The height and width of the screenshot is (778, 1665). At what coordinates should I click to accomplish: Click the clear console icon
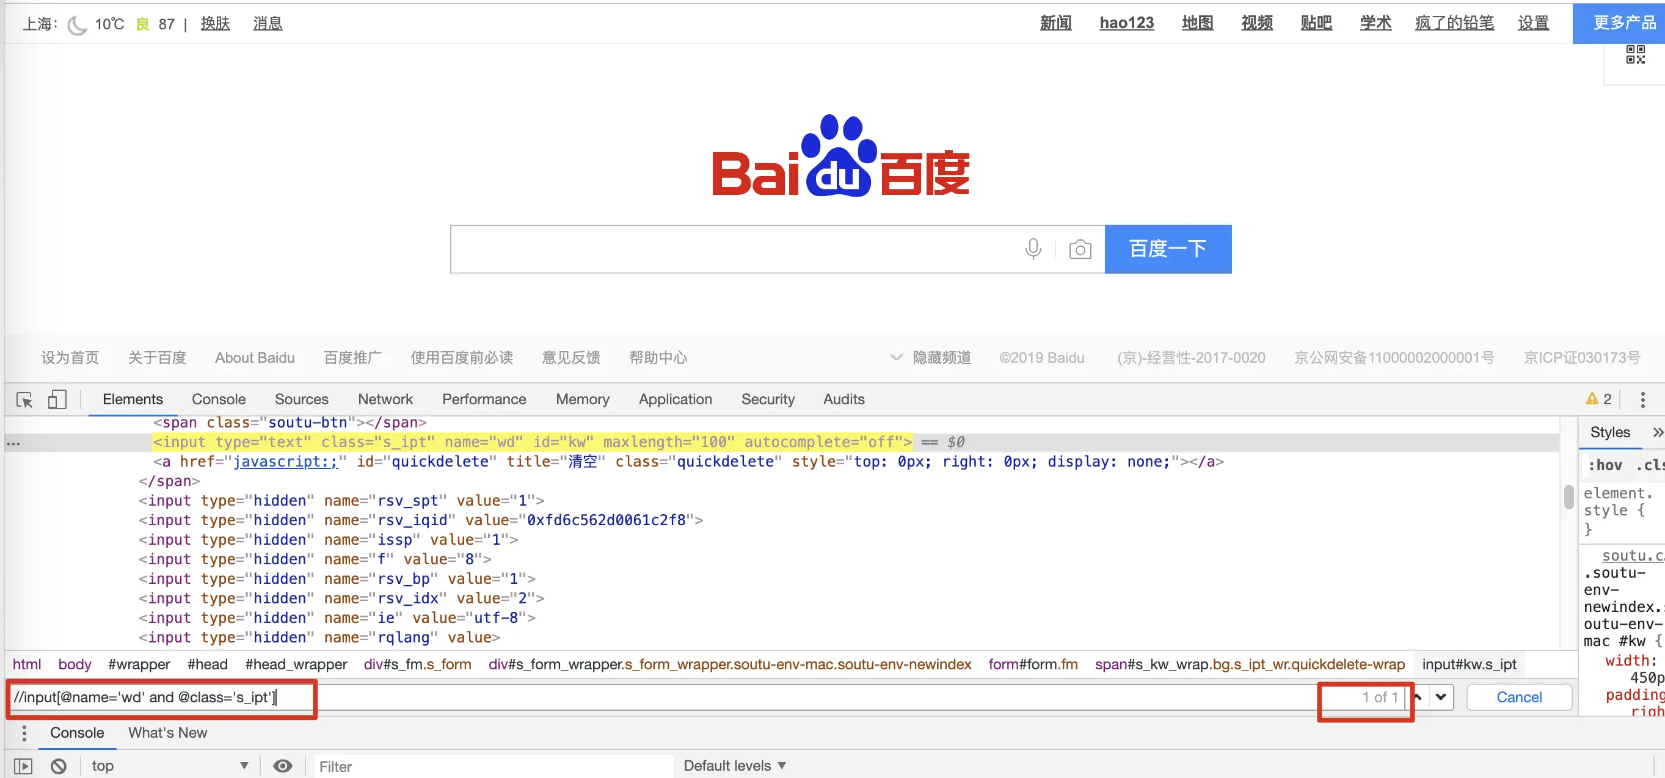click(59, 766)
